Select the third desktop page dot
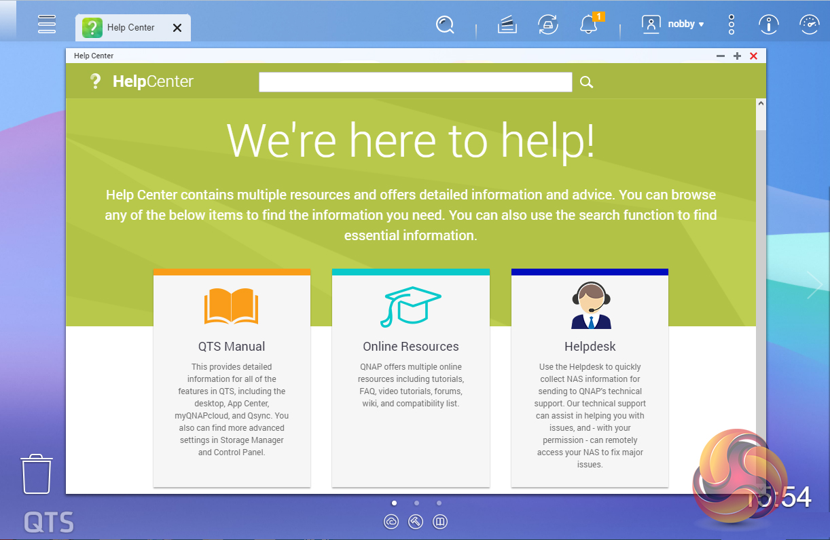The image size is (830, 540). point(439,503)
